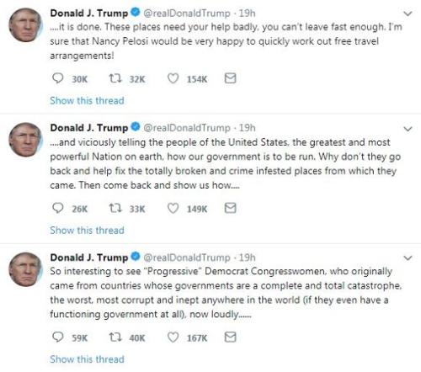Reply to the tweet with 26K replies

pos(58,208)
